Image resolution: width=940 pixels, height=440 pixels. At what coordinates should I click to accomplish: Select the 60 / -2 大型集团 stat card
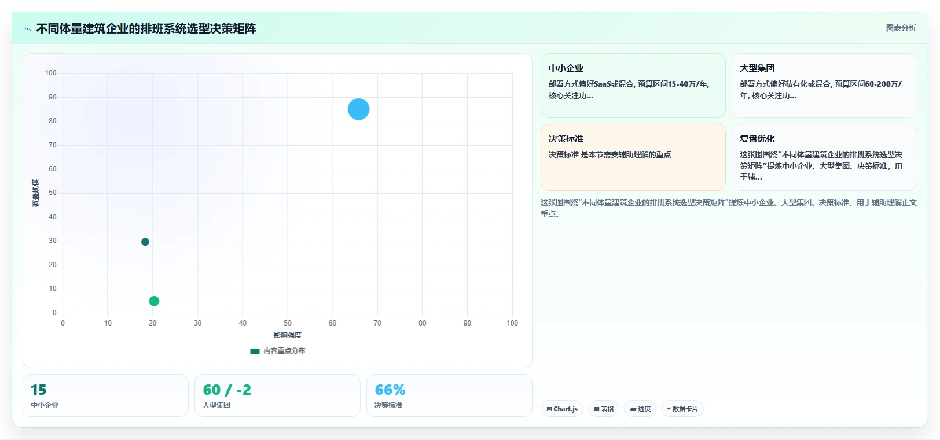point(277,395)
